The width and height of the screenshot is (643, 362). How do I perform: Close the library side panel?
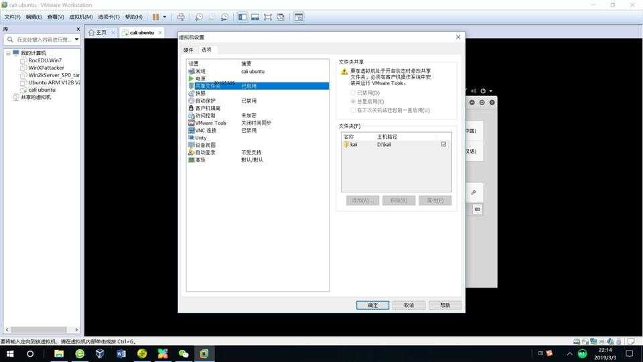tap(78, 29)
